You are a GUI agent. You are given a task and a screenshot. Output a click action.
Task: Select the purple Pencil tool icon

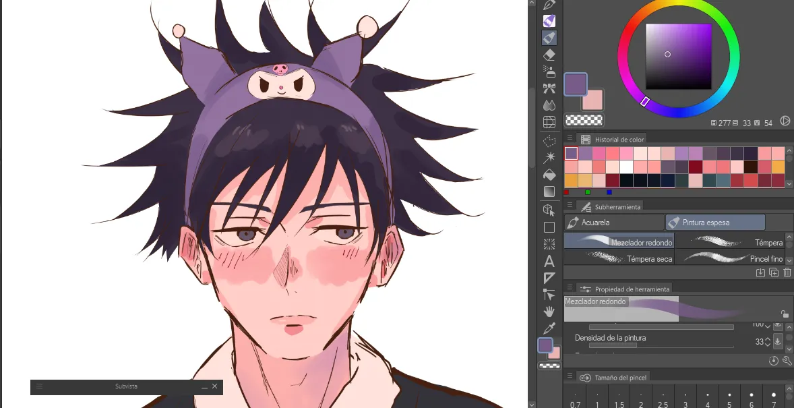pyautogui.click(x=549, y=21)
